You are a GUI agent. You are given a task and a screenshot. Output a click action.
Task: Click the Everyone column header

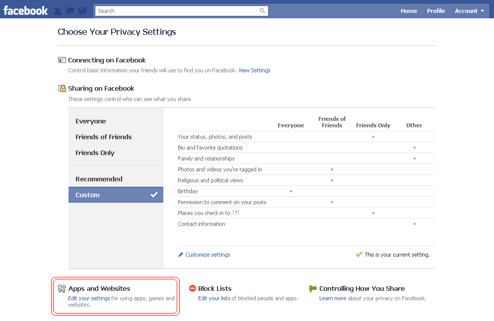291,125
